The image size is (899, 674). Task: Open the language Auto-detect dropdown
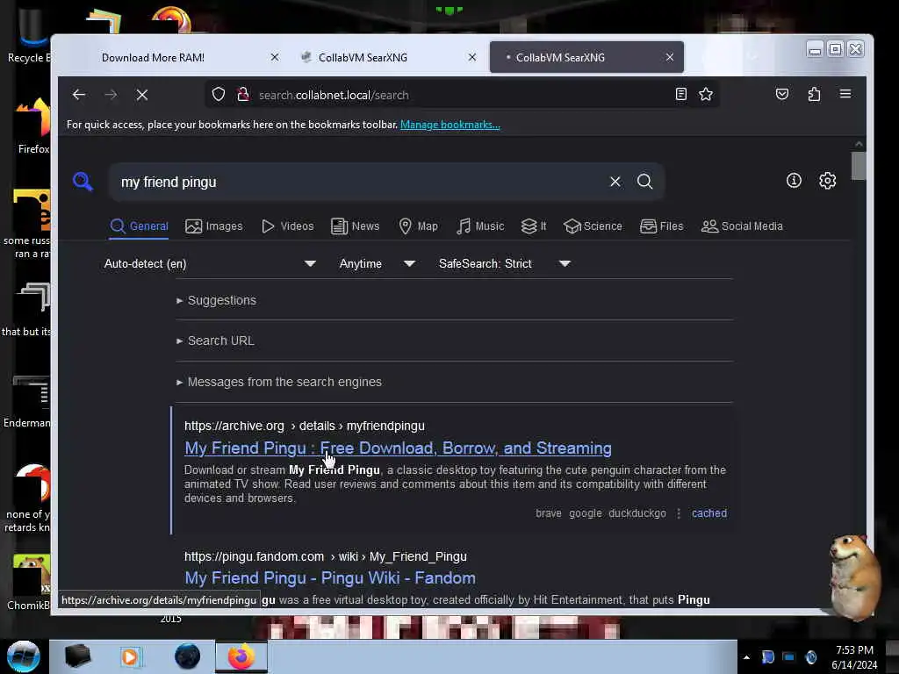[x=209, y=263]
